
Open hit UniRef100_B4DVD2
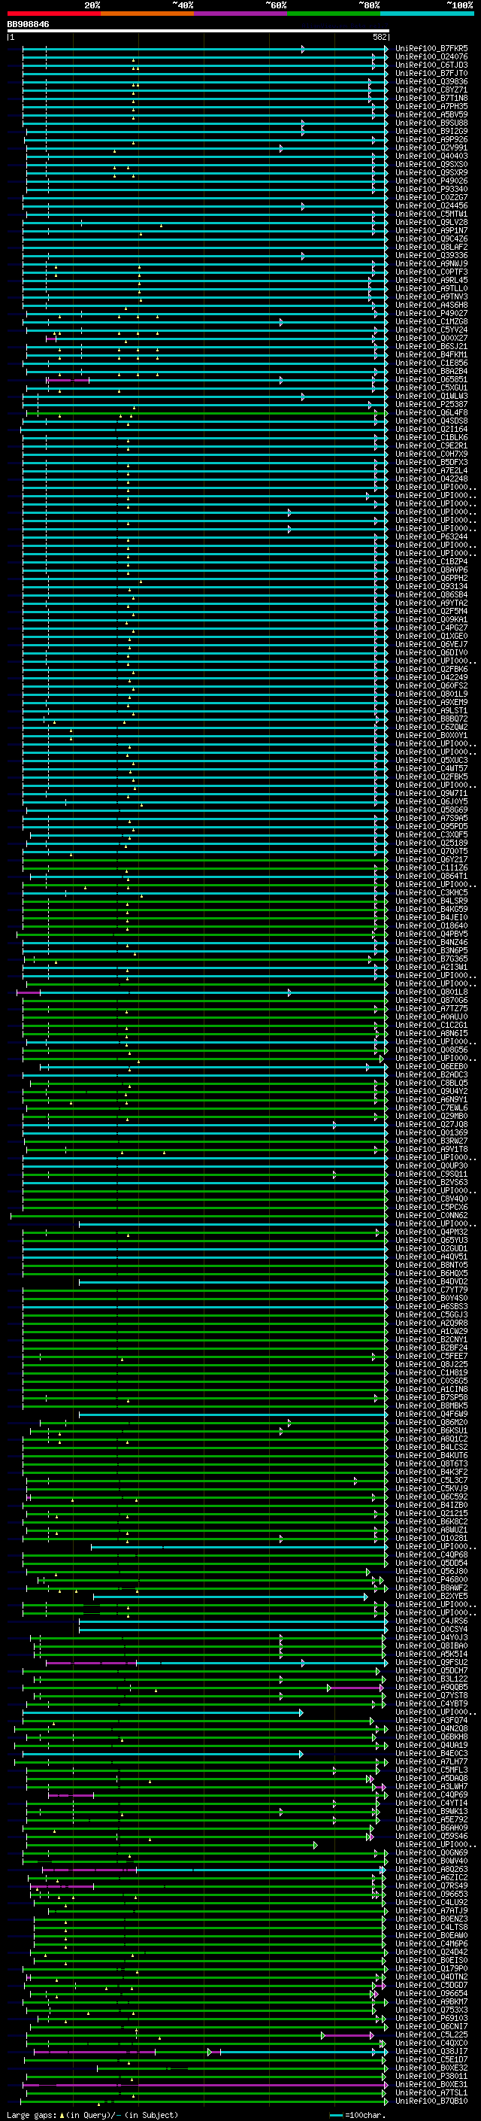click(431, 1281)
